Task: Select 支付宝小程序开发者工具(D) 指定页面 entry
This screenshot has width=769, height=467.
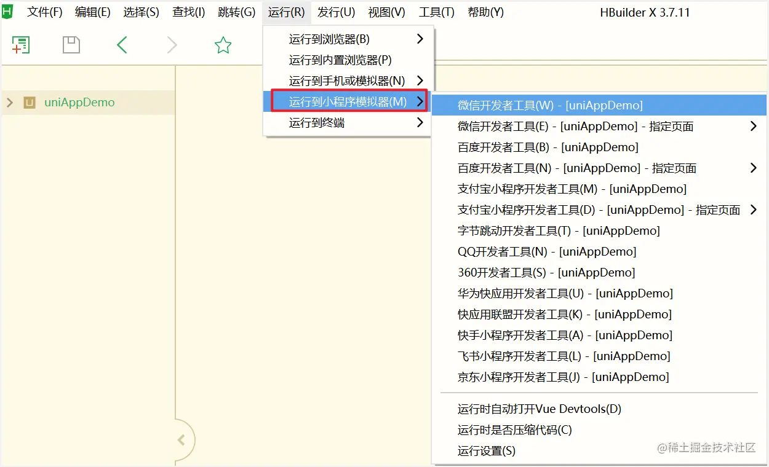Action: [599, 210]
